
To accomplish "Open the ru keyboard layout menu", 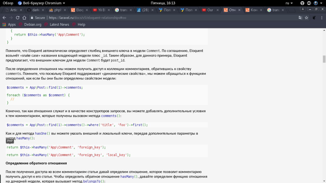I will point(289,3).
